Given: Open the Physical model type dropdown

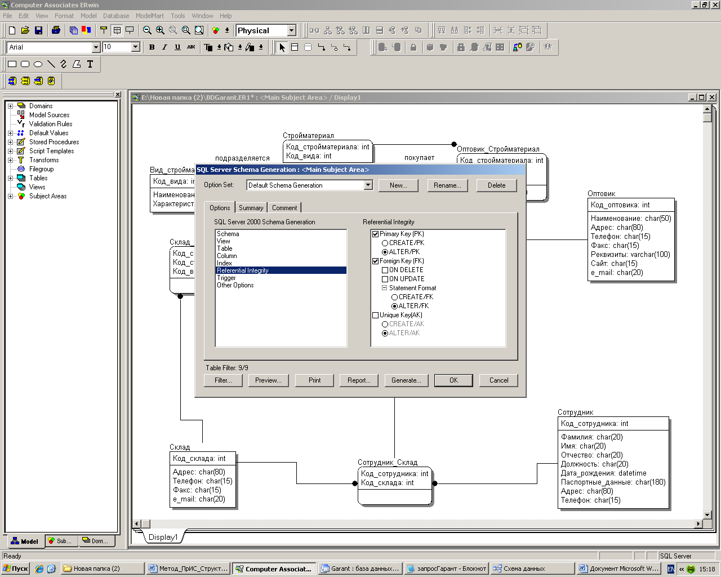Looking at the screenshot, I should 291,30.
